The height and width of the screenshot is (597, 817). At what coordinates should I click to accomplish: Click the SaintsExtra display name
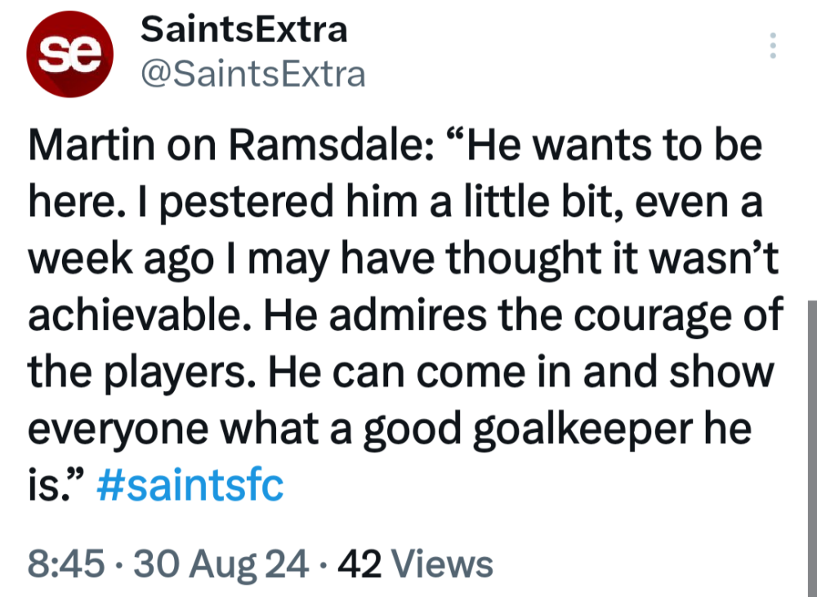244,30
